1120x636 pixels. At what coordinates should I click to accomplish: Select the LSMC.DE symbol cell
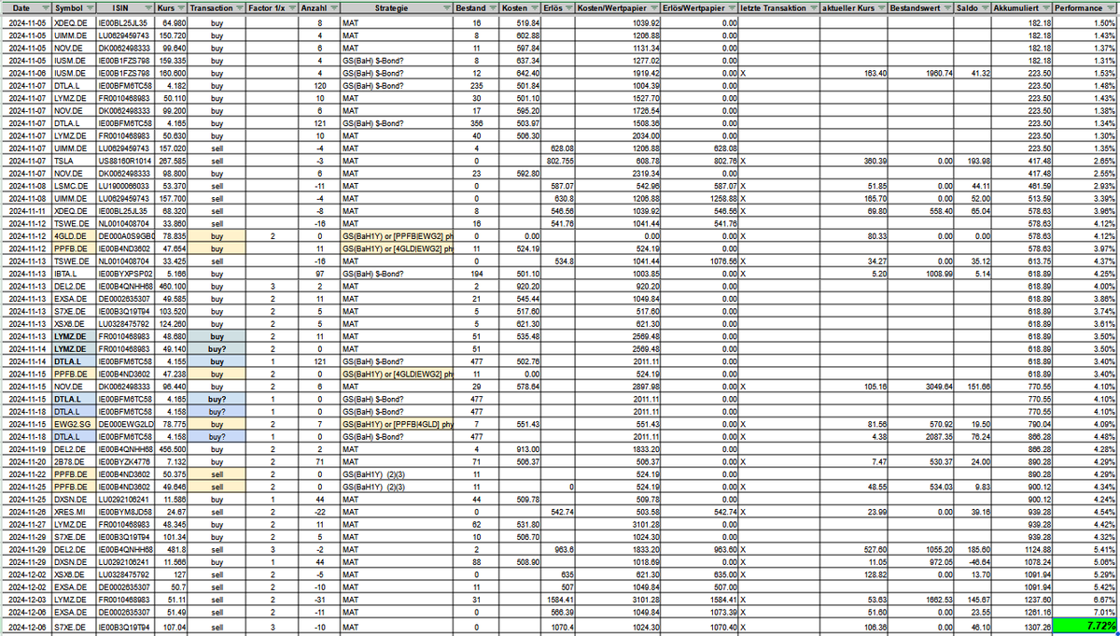73,186
